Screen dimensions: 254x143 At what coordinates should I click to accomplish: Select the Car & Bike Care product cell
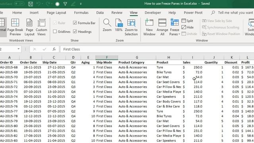click(169, 106)
